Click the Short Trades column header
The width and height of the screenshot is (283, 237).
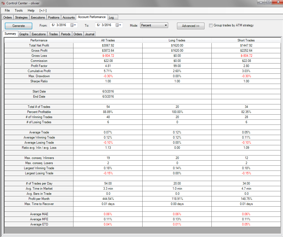point(246,40)
